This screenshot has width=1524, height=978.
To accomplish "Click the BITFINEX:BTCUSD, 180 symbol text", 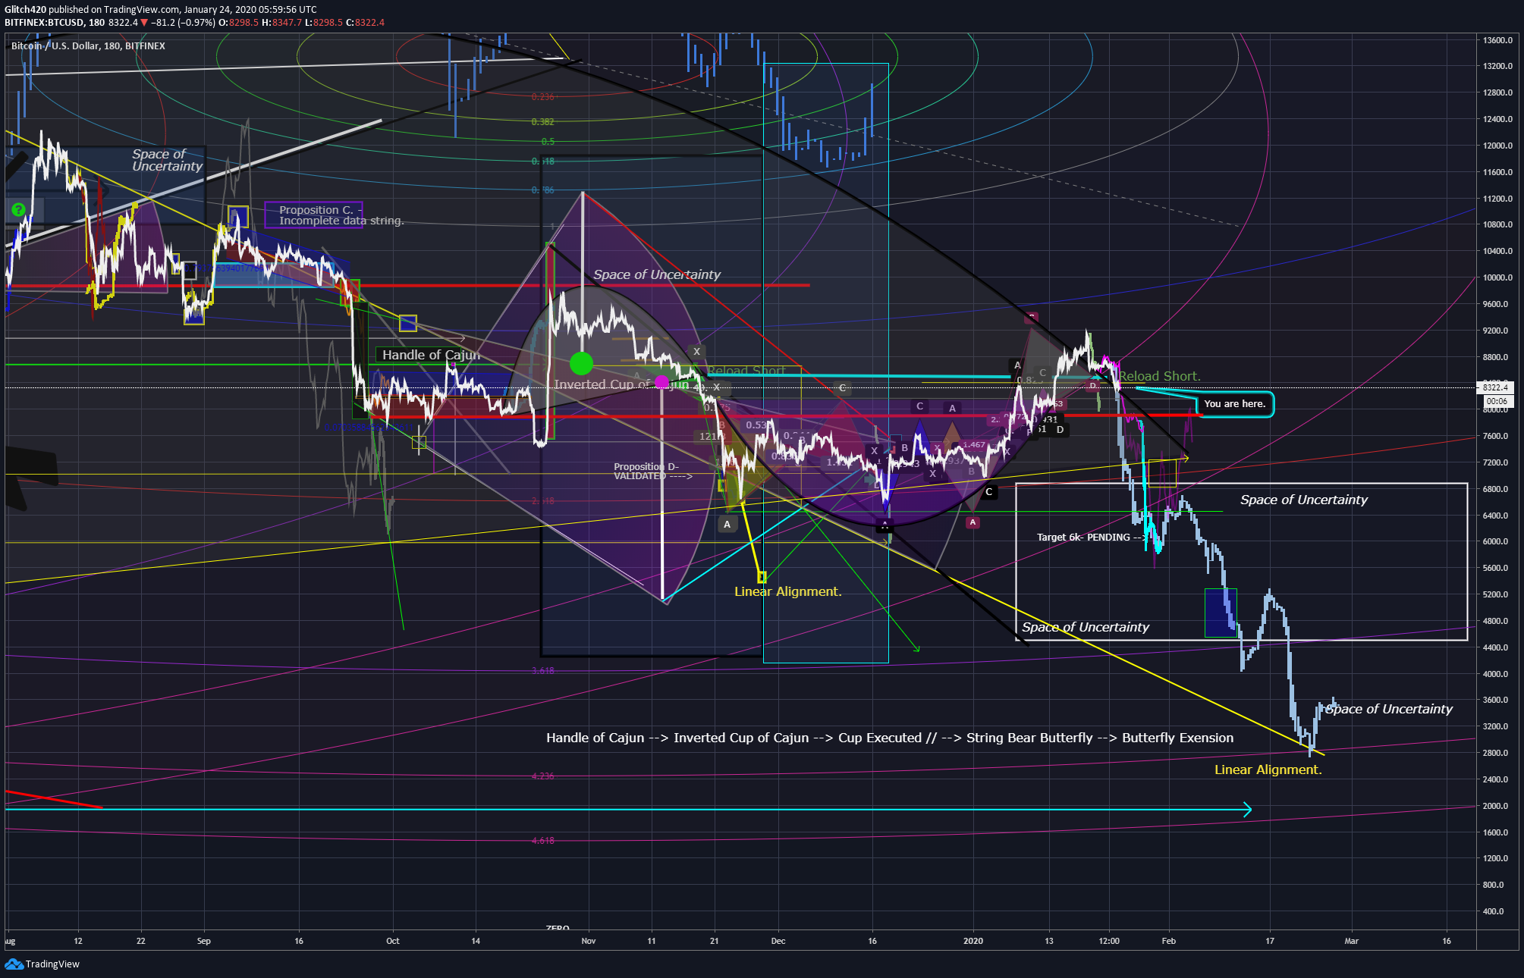I will pos(55,23).
